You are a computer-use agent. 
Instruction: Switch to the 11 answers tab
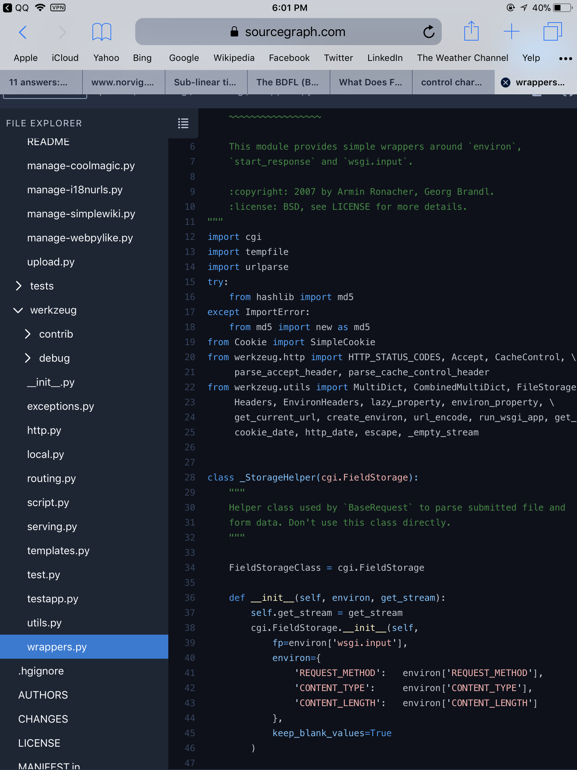[x=41, y=82]
